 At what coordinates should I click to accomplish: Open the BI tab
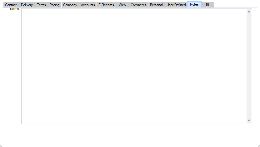(x=207, y=5)
